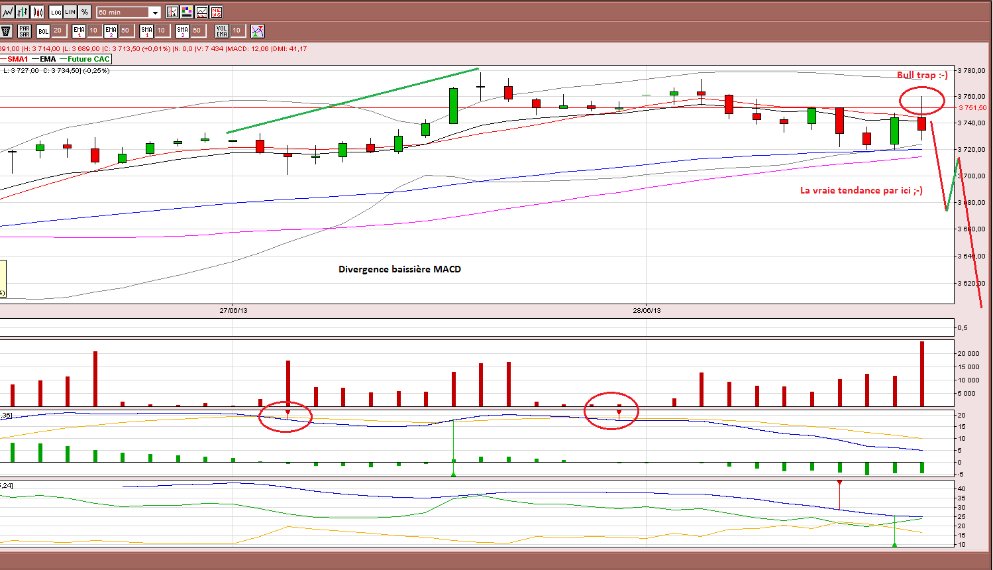Click the tallest last volume bar
This screenshot has width=993, height=570.
(921, 374)
